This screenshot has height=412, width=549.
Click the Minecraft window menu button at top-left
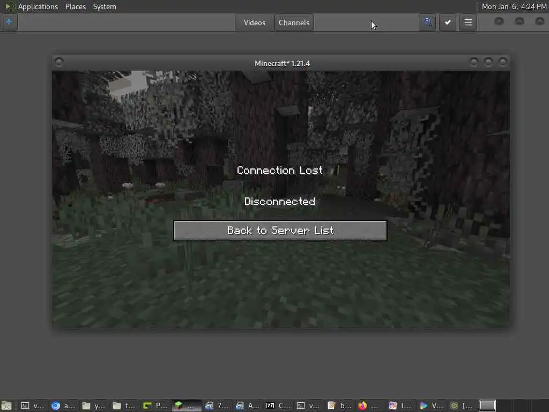59,62
